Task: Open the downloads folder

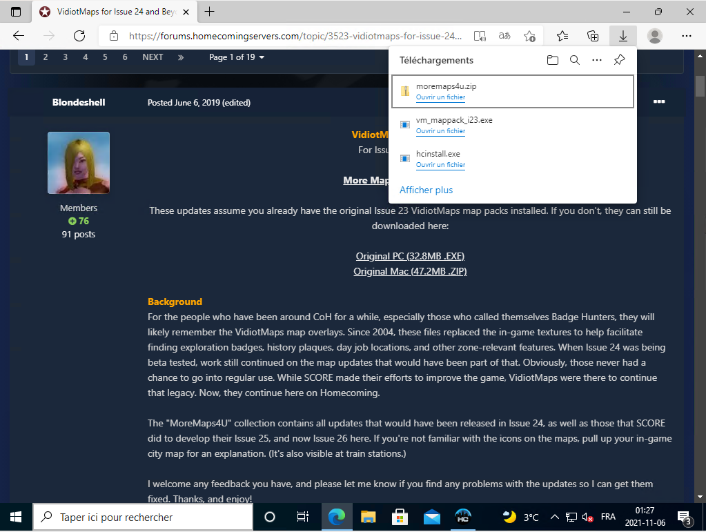Action: tap(553, 60)
